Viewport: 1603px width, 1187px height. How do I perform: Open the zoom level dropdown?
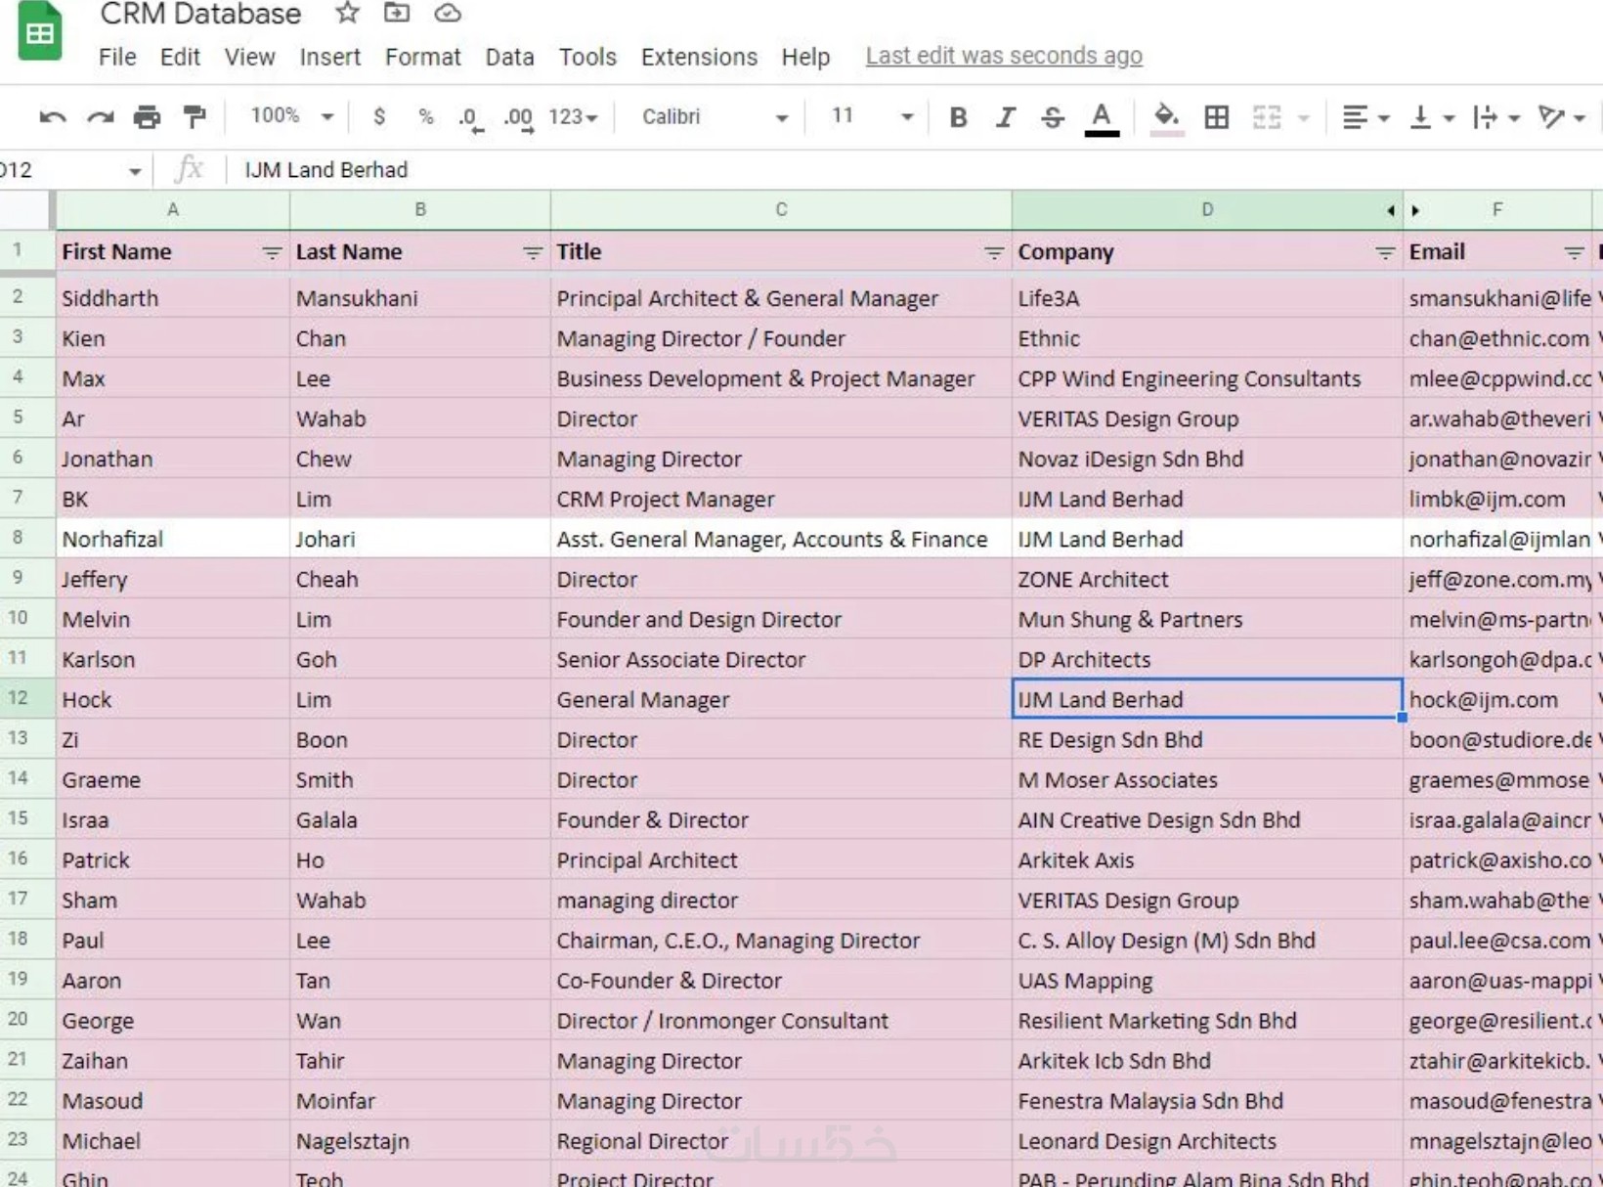click(x=291, y=116)
